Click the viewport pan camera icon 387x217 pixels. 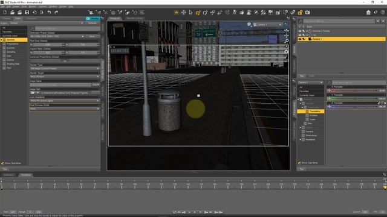[x=286, y=36]
